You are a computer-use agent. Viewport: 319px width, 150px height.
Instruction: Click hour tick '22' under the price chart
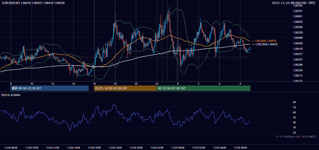[157, 83]
